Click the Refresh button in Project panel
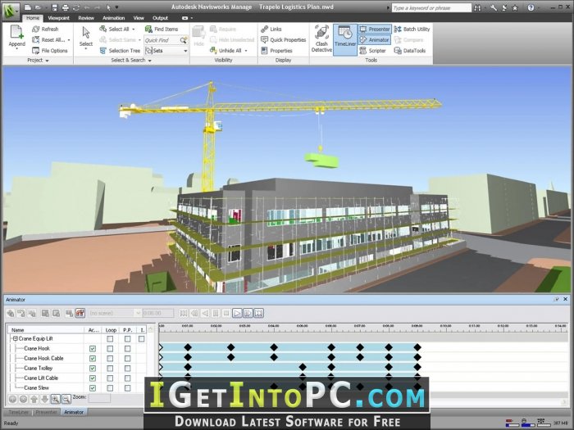Screen dimensions: 574x430 point(45,29)
